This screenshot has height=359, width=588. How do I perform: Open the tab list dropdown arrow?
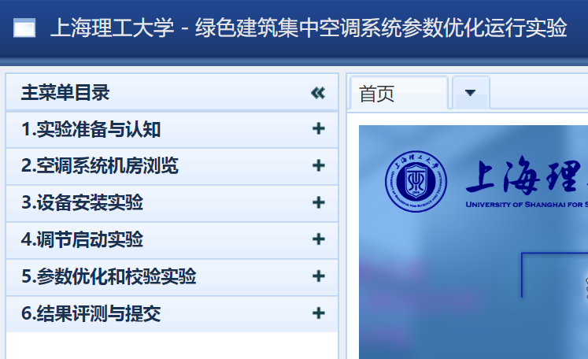(x=471, y=93)
